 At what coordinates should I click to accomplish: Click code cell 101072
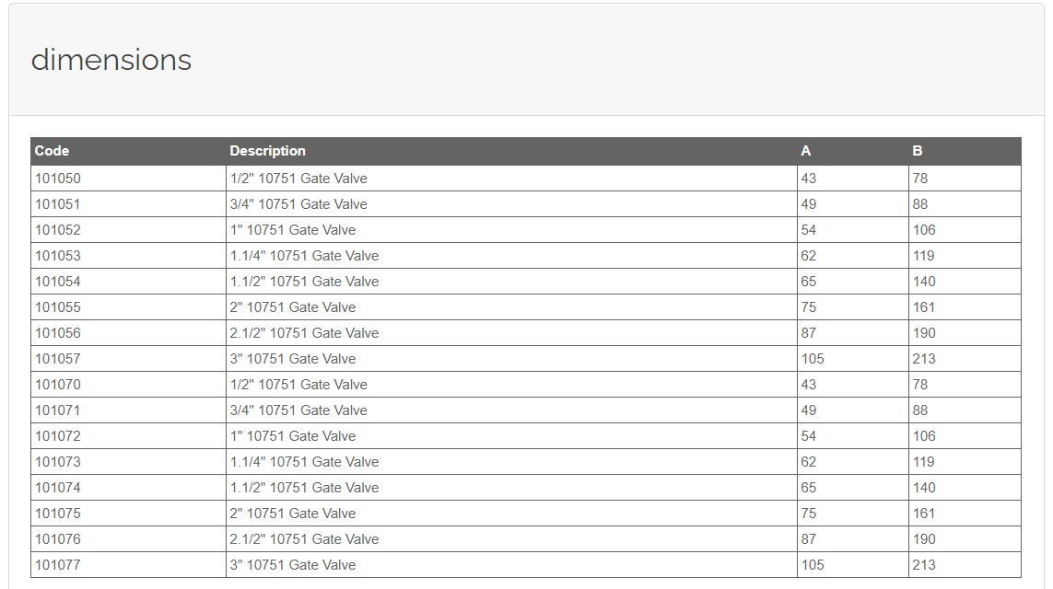[x=128, y=436]
